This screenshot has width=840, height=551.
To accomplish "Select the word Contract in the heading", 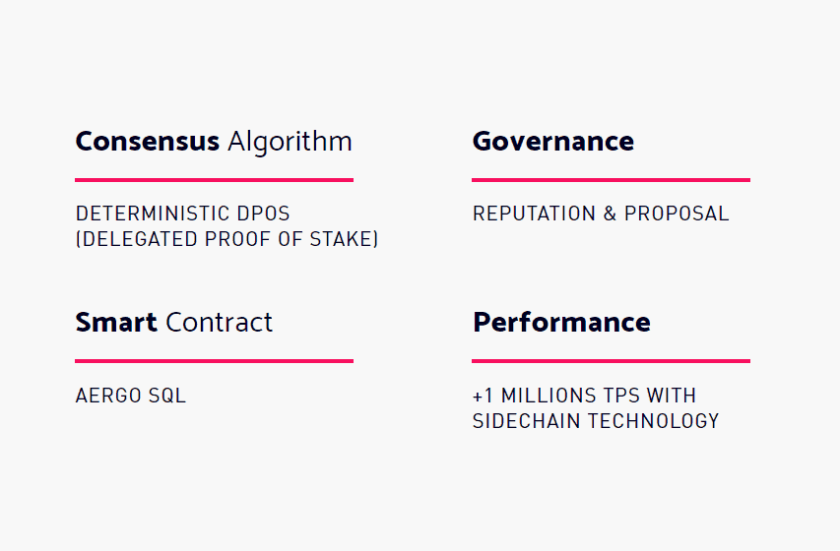I will 219,323.
